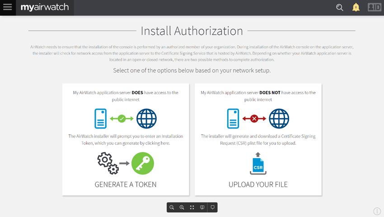Click 'DOES NOT have access' card description
This screenshot has height=217, width=384.
pos(258,96)
